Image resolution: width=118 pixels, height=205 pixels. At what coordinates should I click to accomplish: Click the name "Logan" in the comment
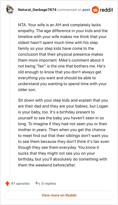(102, 106)
